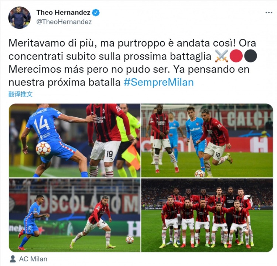Click the AC Milan tagged account
This screenshot has height=266, width=277.
tap(33, 259)
